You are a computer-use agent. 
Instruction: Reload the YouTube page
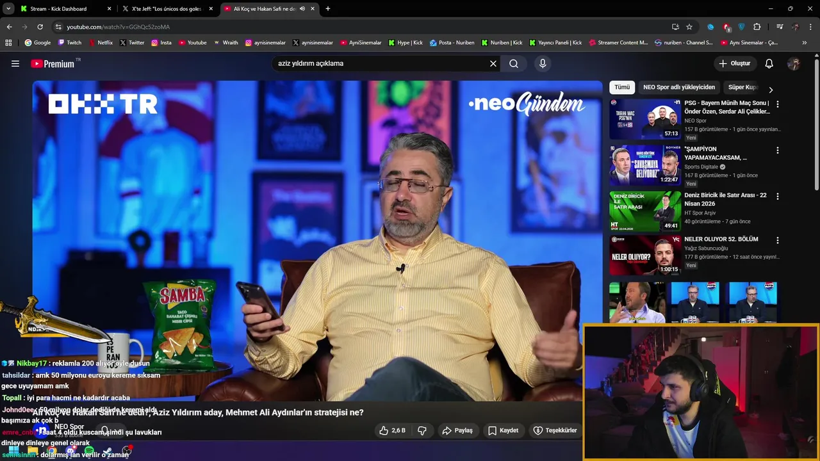point(40,27)
